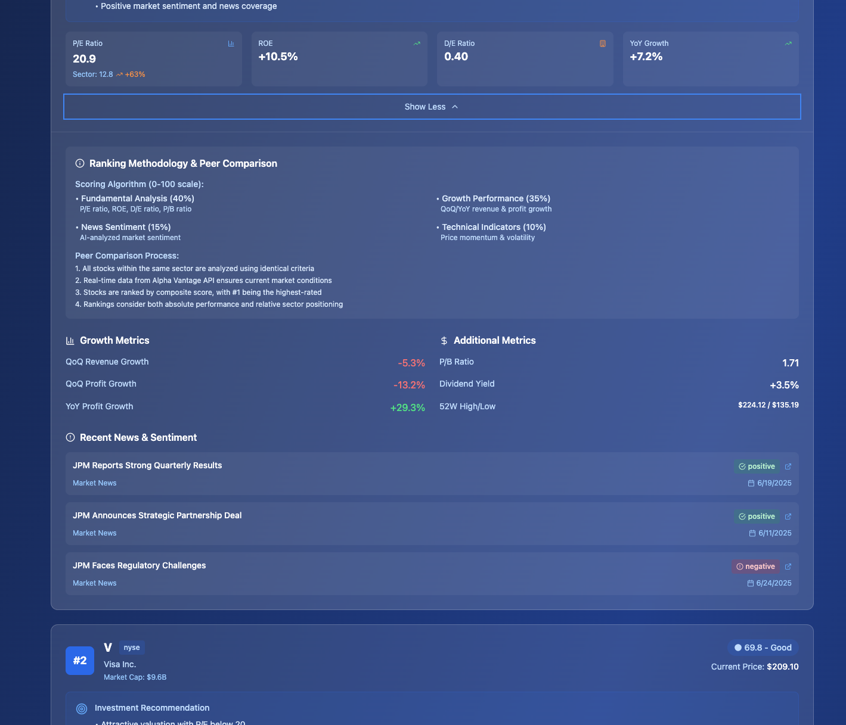Image resolution: width=846 pixels, height=725 pixels.
Task: Click YoY Profit Growth value +29.3%
Action: [408, 407]
